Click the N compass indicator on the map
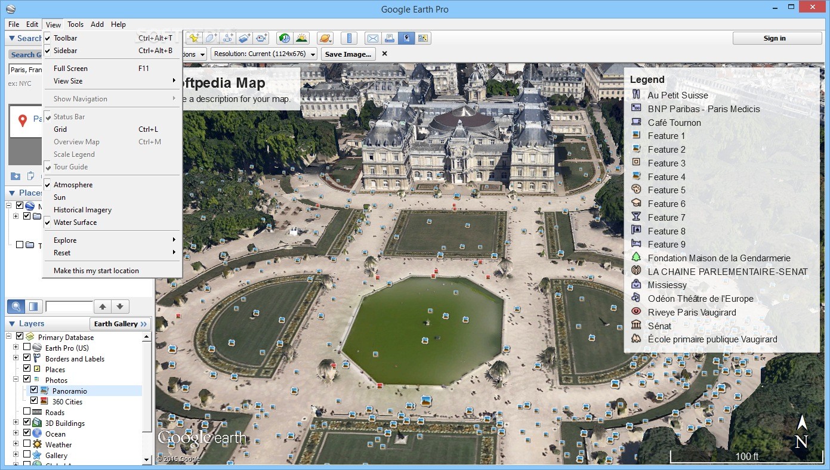 801,432
